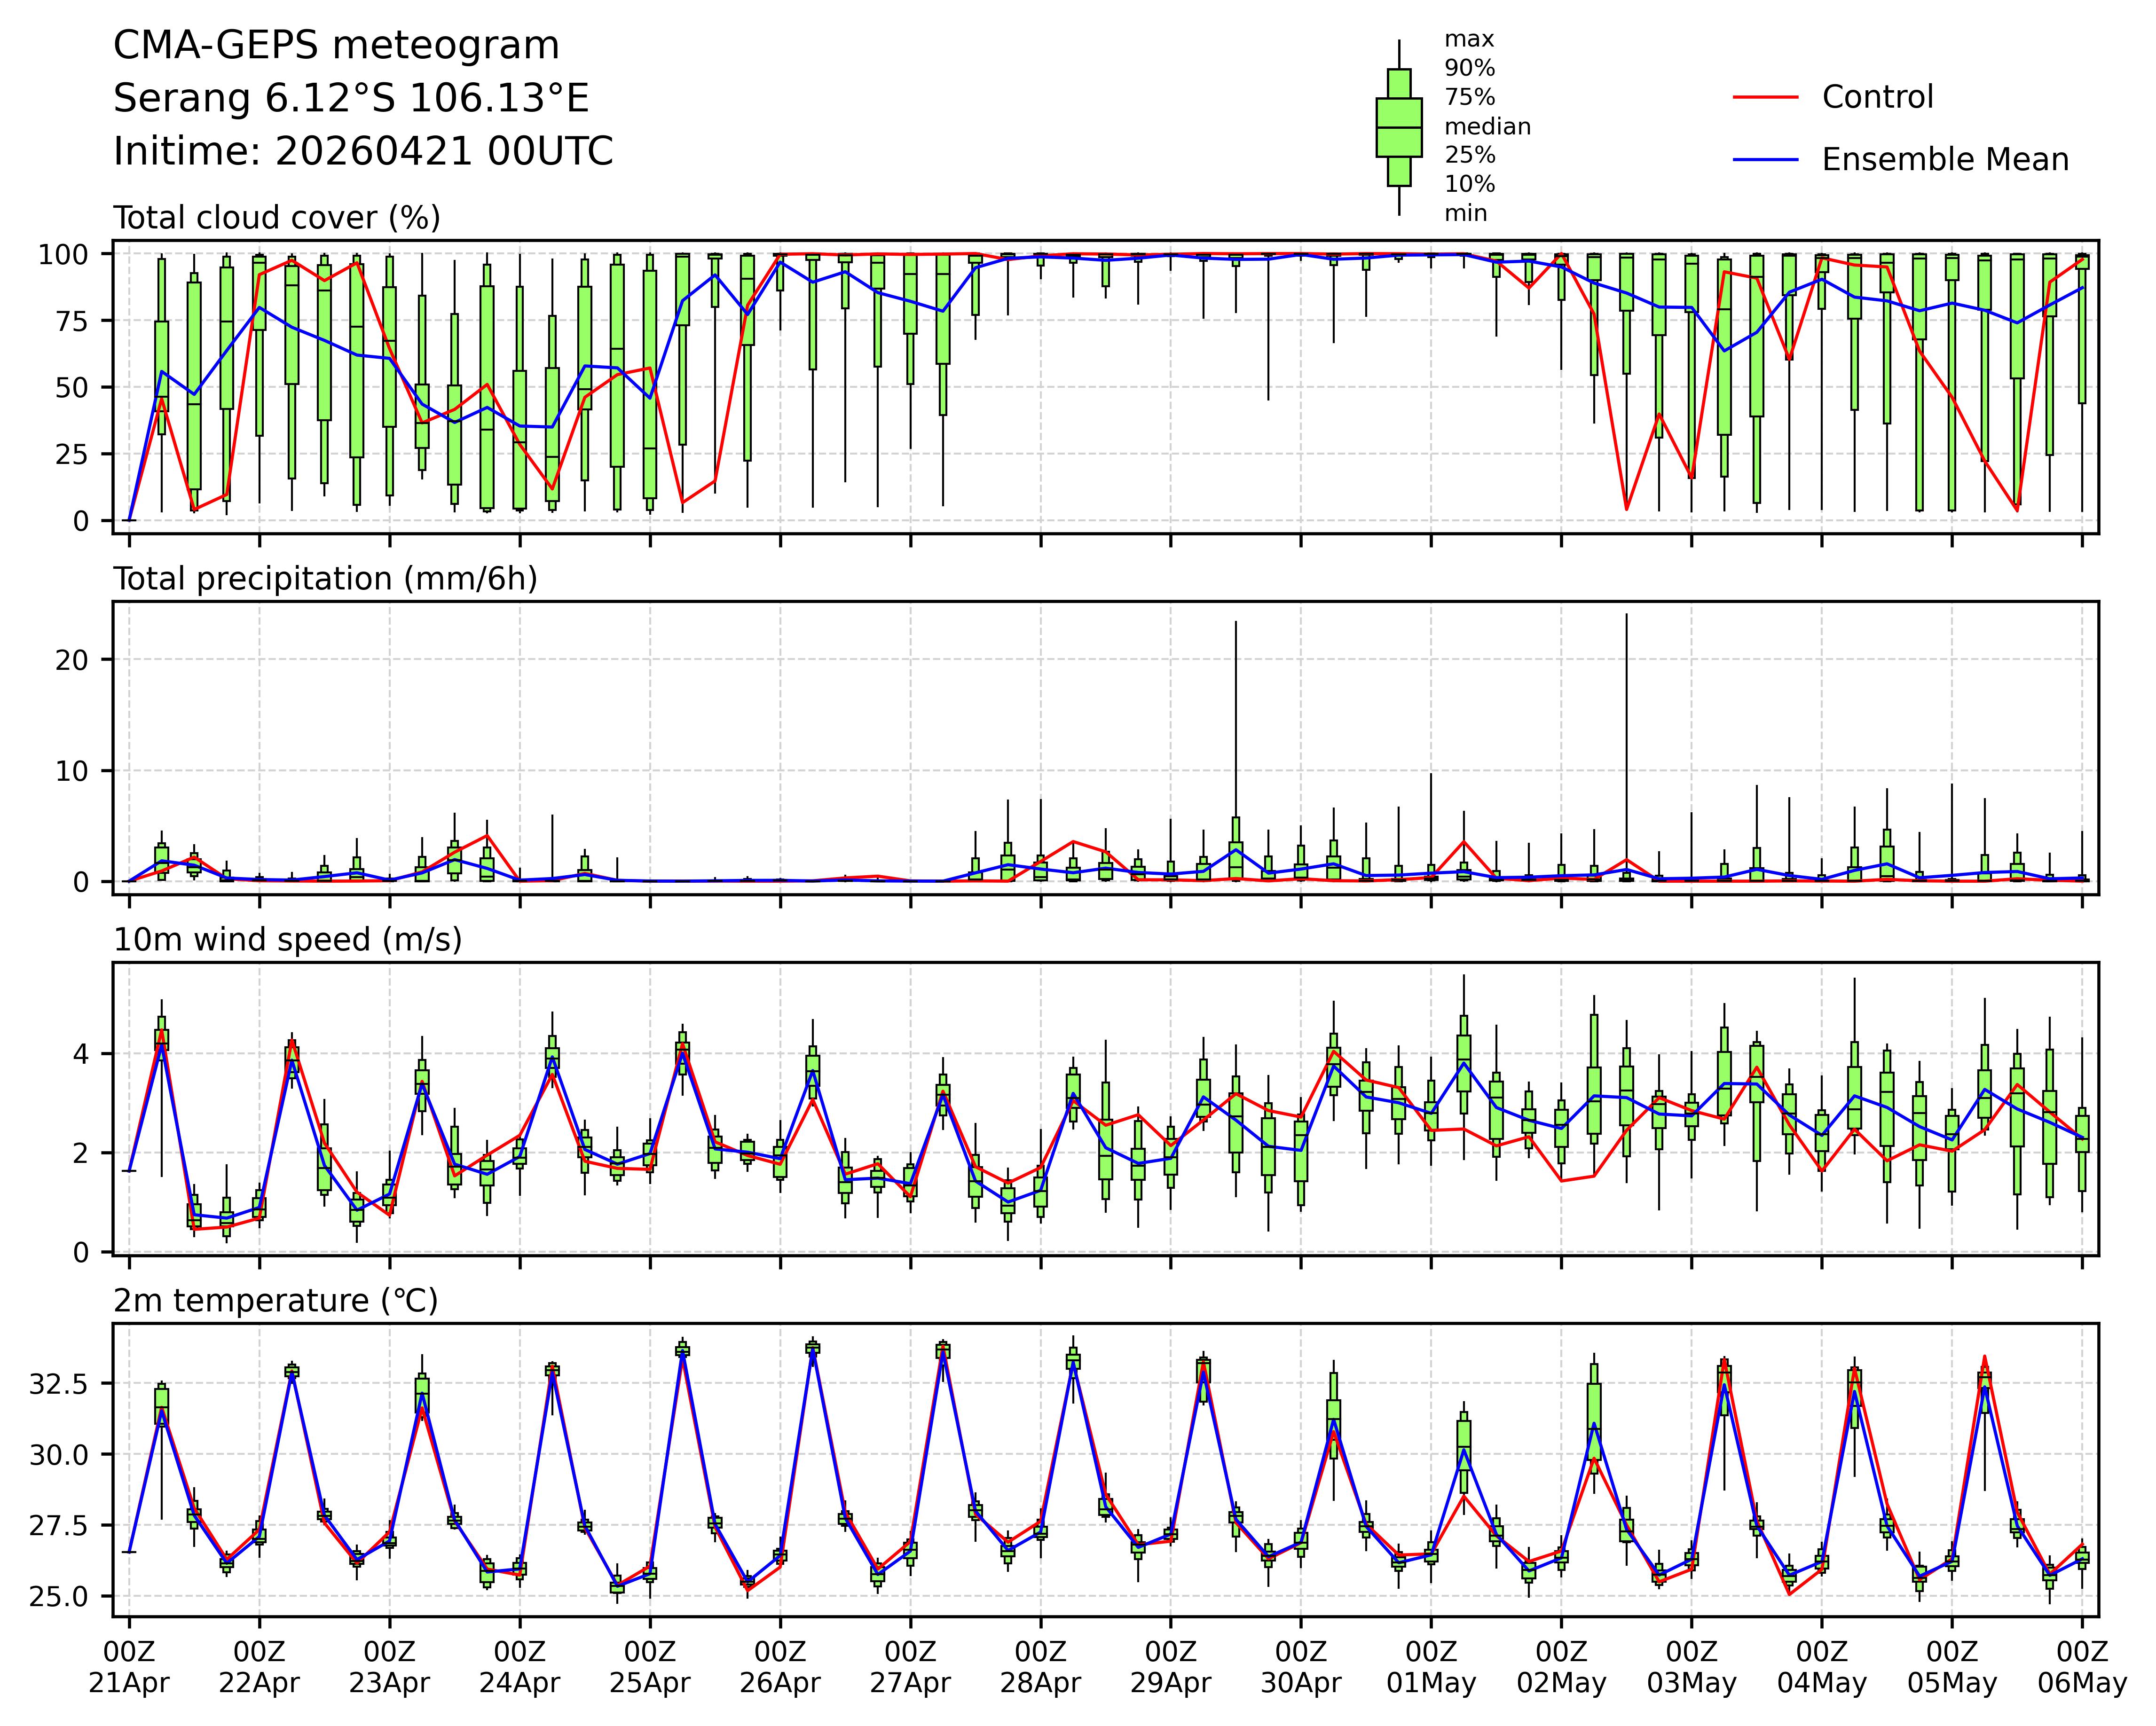
Task: Click the 'median' label in boxplot legend
Action: (x=1487, y=127)
